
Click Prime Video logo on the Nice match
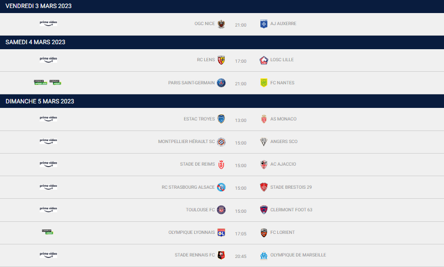click(48, 23)
